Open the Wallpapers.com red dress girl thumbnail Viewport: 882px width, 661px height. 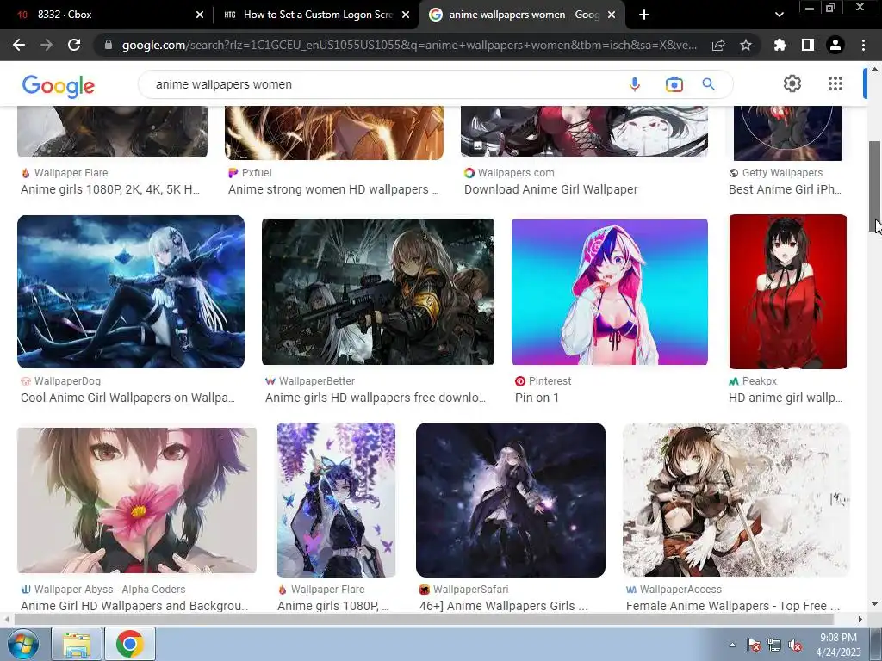coord(584,131)
